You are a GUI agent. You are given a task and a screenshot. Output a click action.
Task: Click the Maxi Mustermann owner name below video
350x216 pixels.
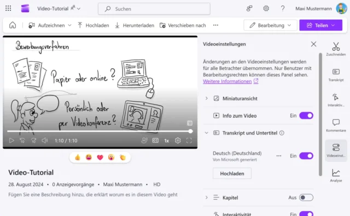coord(122,184)
